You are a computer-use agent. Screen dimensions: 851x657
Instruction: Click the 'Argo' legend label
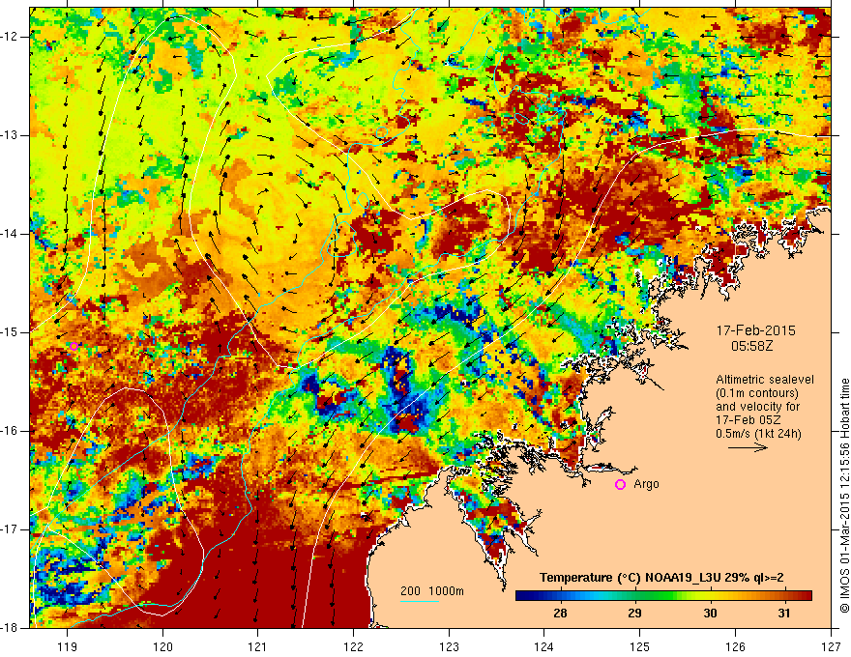click(646, 484)
